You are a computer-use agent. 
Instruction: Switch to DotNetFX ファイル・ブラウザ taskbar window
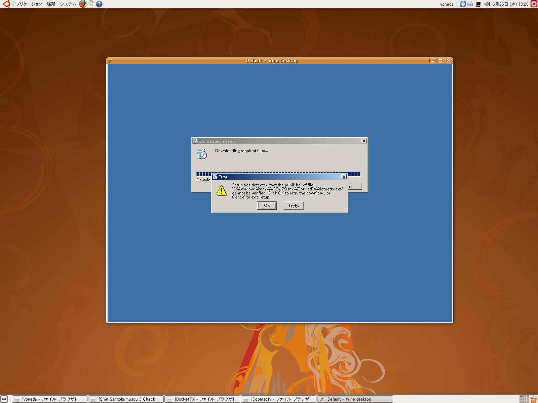202,399
